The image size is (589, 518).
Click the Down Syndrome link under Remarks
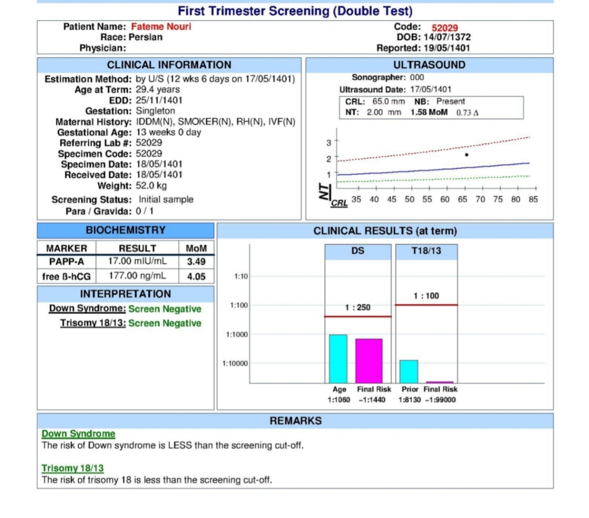(x=78, y=434)
